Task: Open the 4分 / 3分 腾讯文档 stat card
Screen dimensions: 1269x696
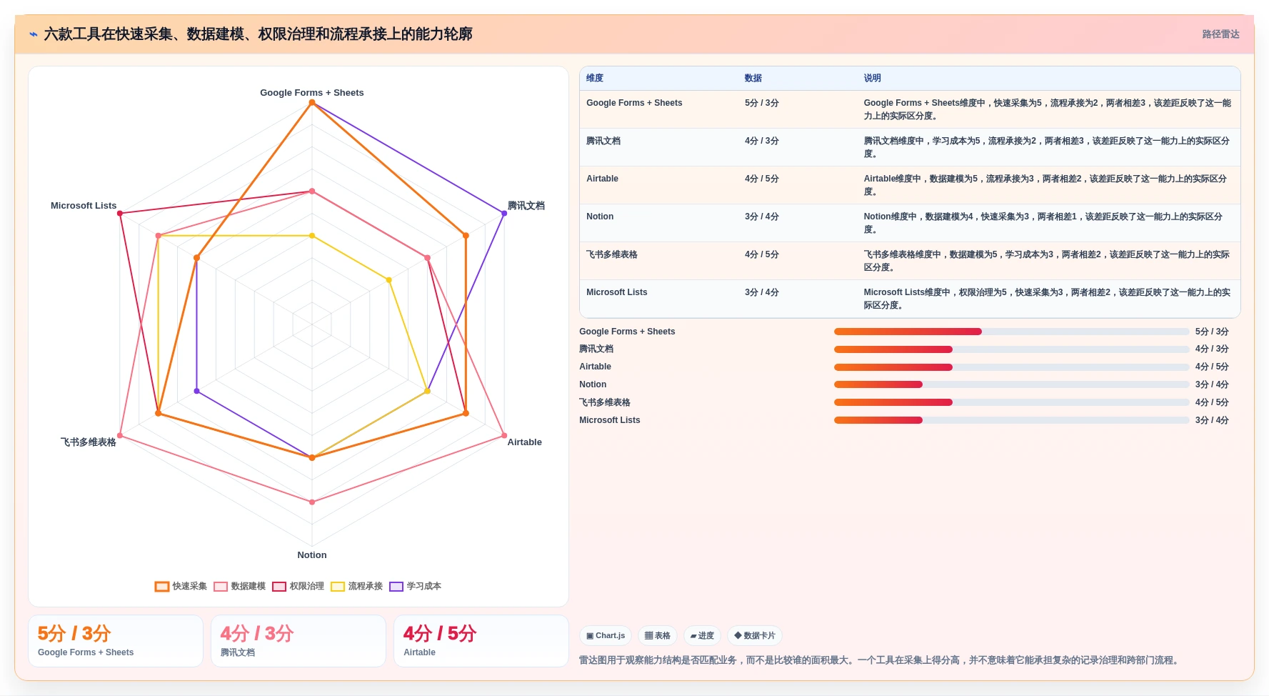Action: click(299, 641)
